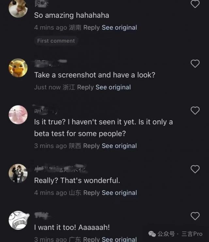Like the "Is it true?" comment
The image size is (209, 242).
tap(195, 110)
